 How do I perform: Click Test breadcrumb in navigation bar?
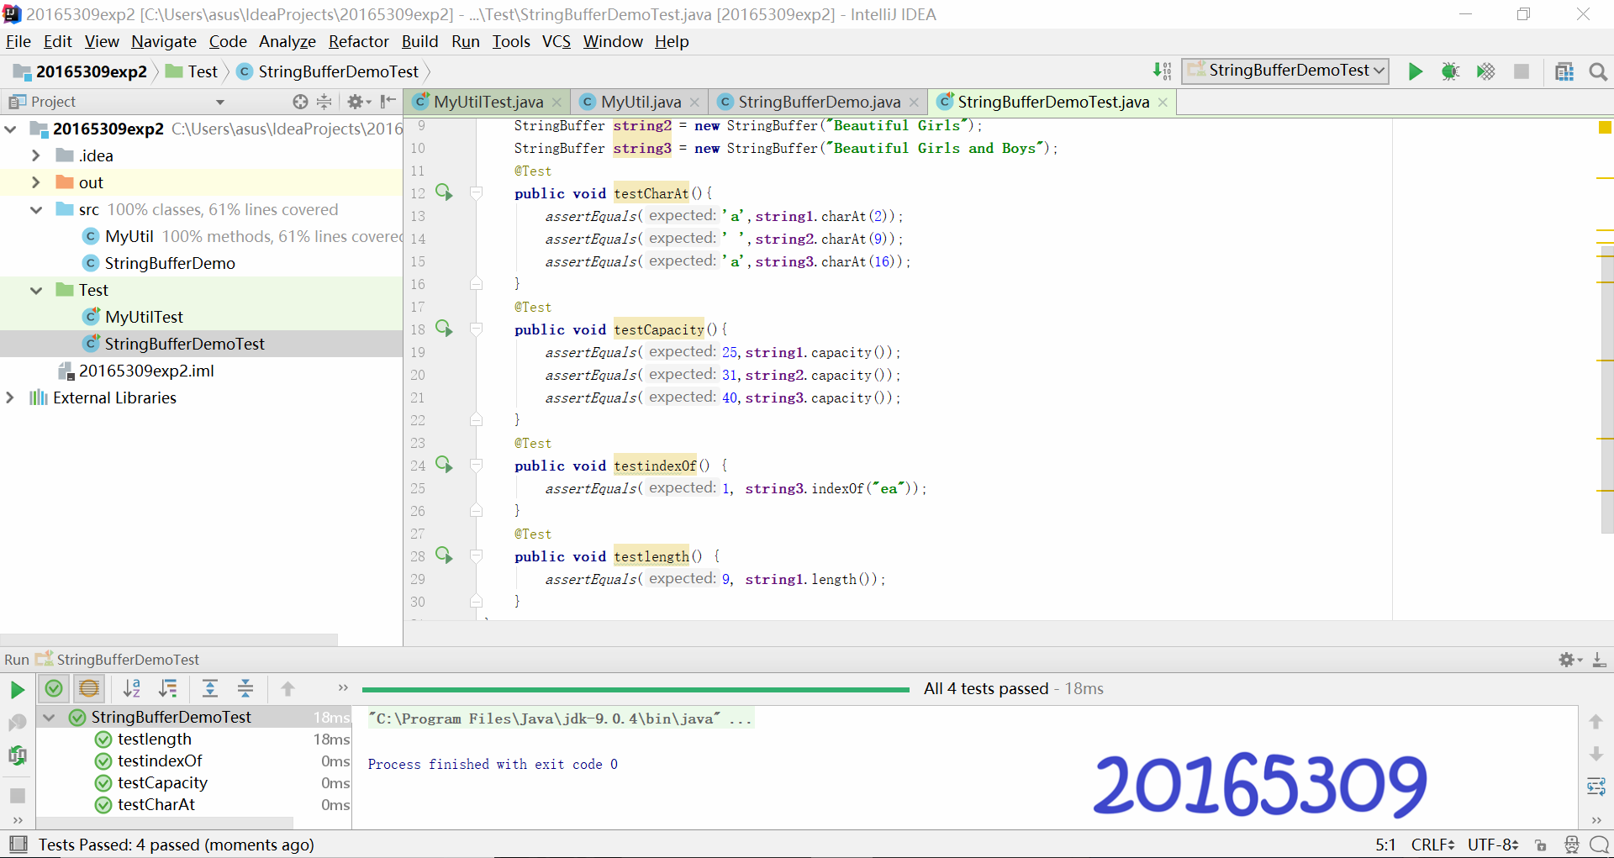[x=192, y=71]
